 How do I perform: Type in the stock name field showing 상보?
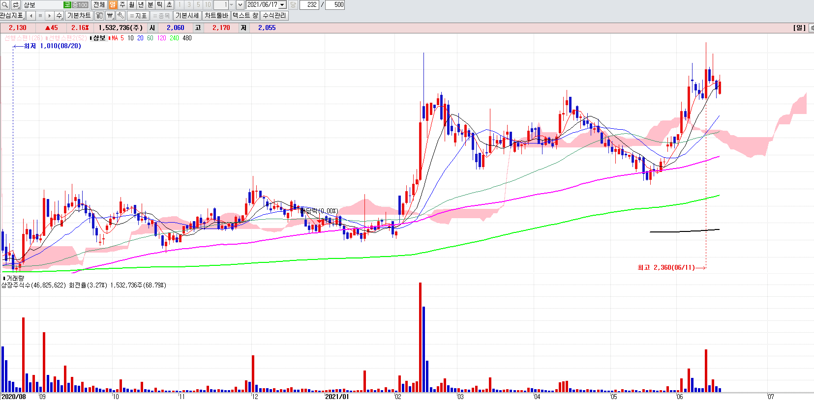42,4
